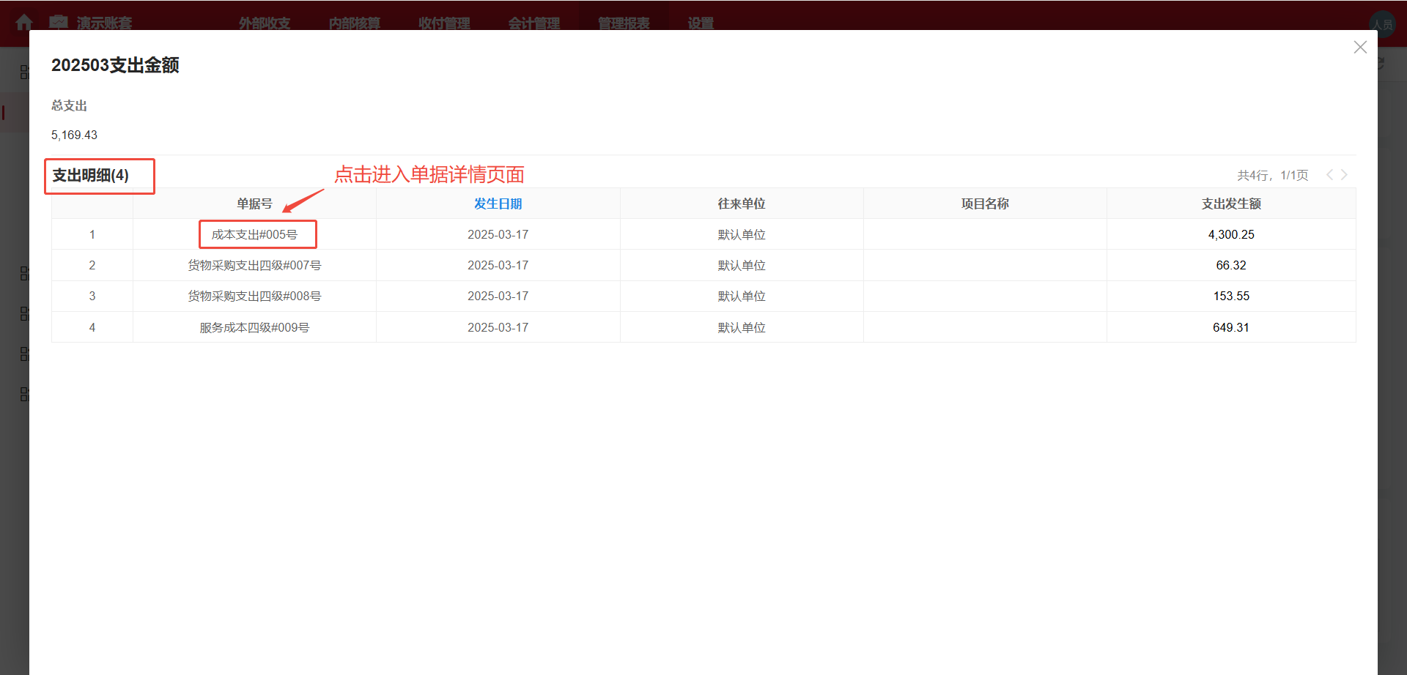The image size is (1407, 675).
Task: Click the home icon in the top navigation bar
Action: coord(24,23)
